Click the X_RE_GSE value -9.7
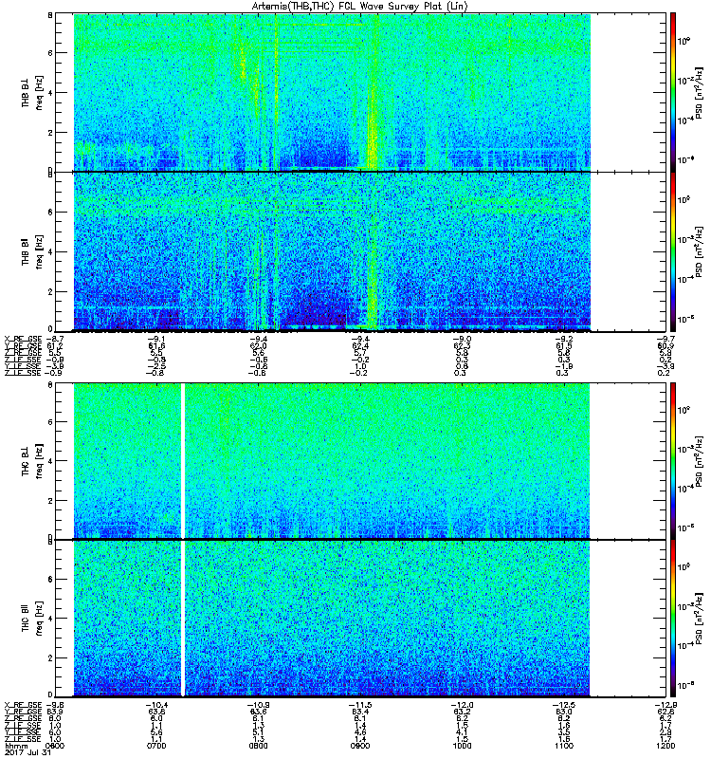 (x=665, y=340)
